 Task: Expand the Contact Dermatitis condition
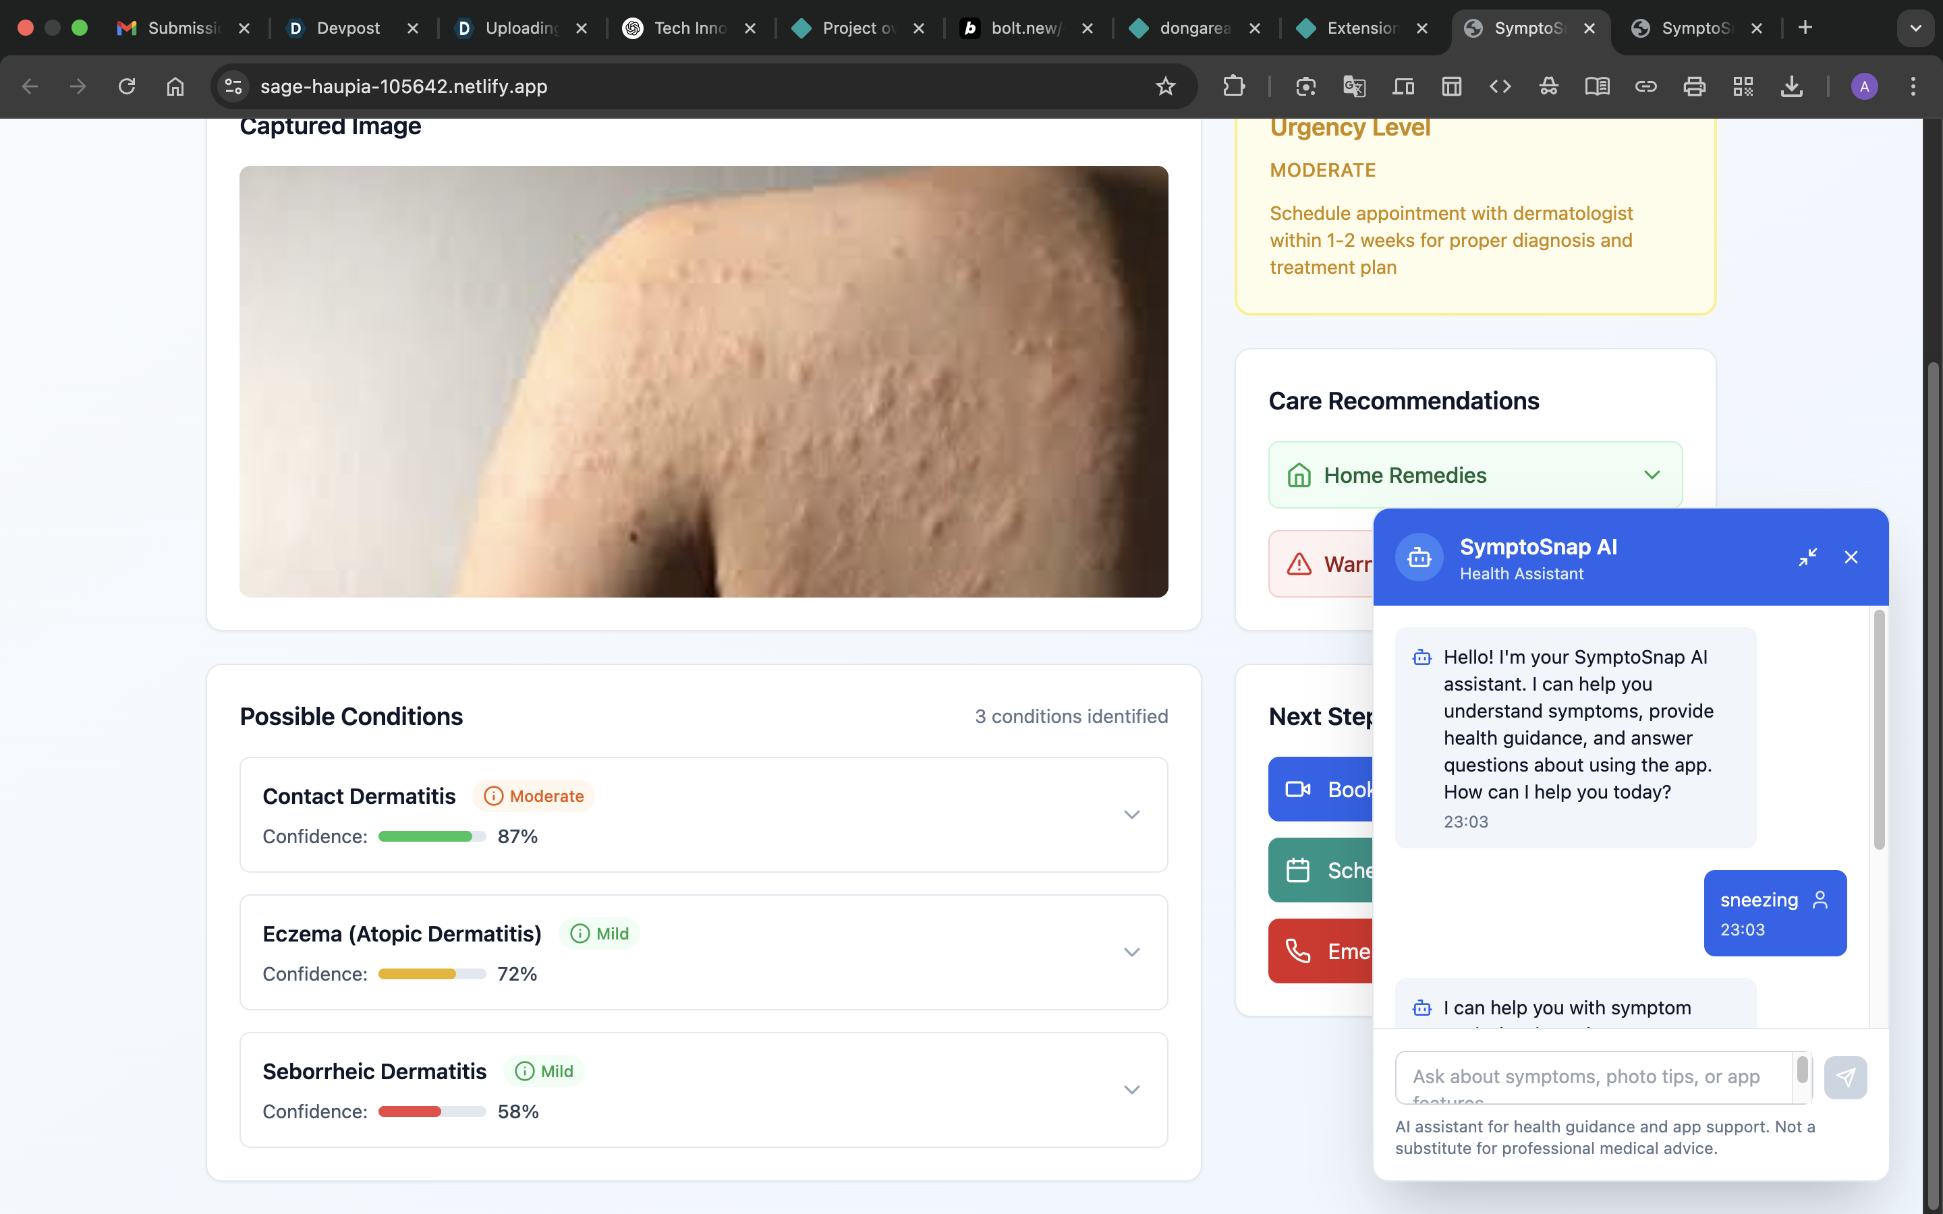pos(1131,814)
